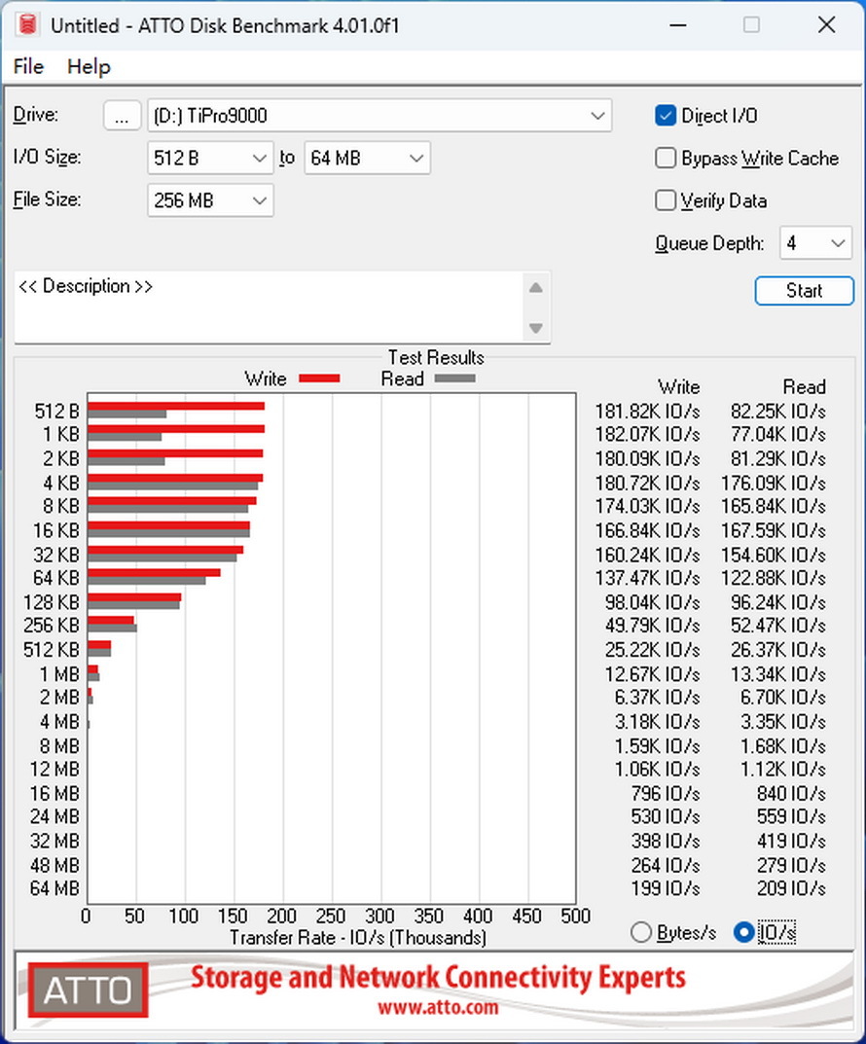Click the 256 KB read value 52.47K IO/s
This screenshot has height=1044, width=866.
click(x=777, y=626)
